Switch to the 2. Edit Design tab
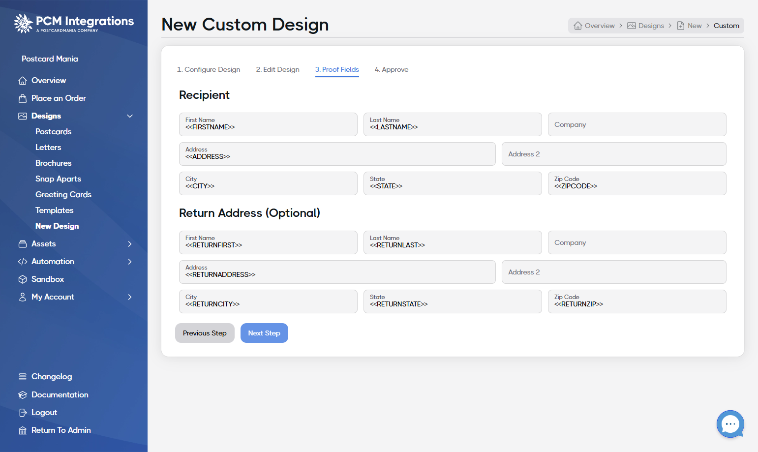Screen dimensions: 758x452 click(278, 69)
